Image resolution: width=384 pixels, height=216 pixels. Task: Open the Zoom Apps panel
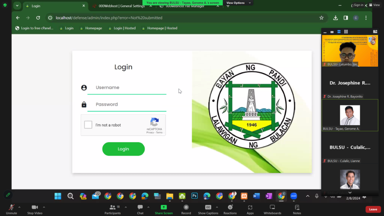click(250, 209)
